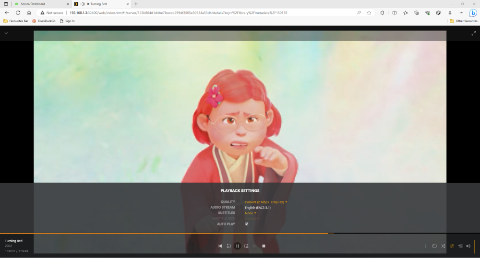This screenshot has height=258, width=480.
Task: Jump back ten seconds in the video
Action: pyautogui.click(x=228, y=246)
